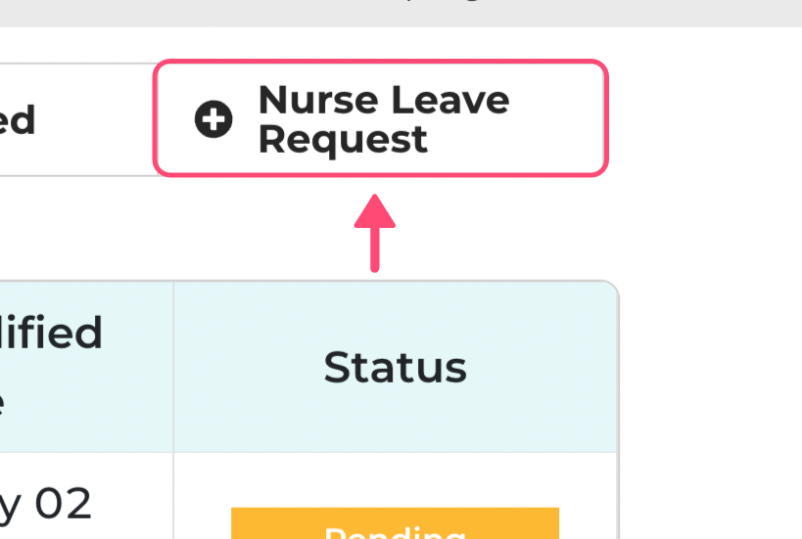Click the "Nurse Leave" text on the button
The height and width of the screenshot is (539, 802).
coord(384,100)
